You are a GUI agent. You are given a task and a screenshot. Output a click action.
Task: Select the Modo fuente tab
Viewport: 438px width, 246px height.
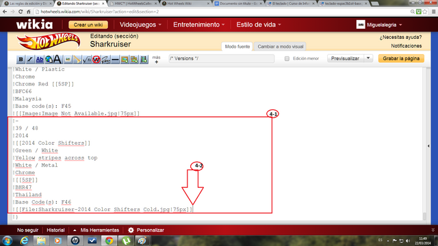pos(237,46)
